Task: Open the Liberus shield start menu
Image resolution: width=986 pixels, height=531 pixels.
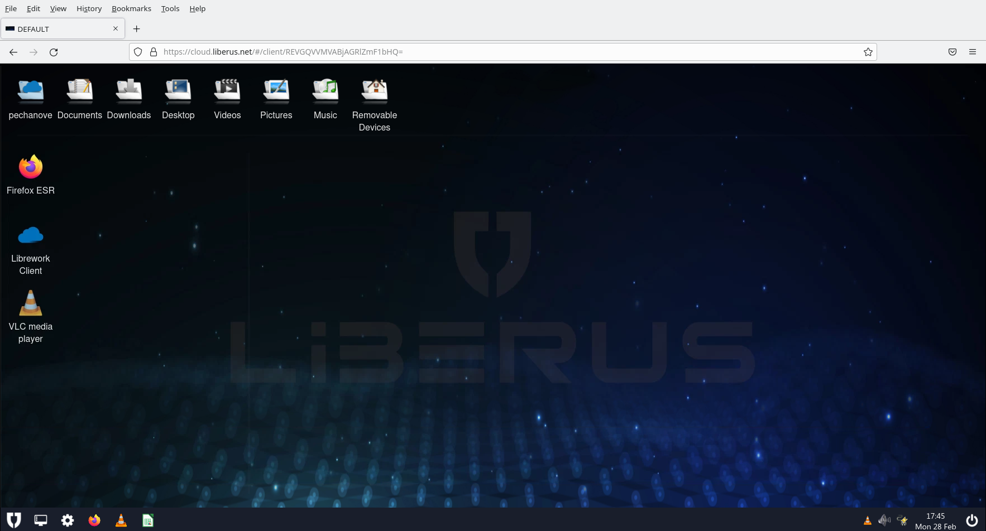Action: pos(14,520)
